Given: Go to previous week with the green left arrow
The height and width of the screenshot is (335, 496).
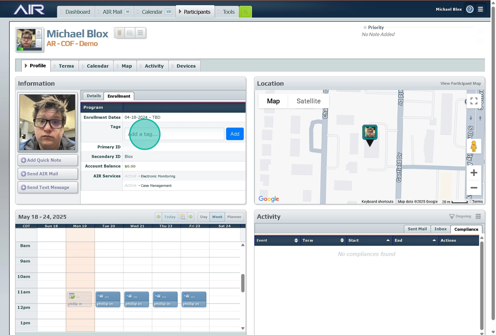Looking at the screenshot, I should [159, 217].
